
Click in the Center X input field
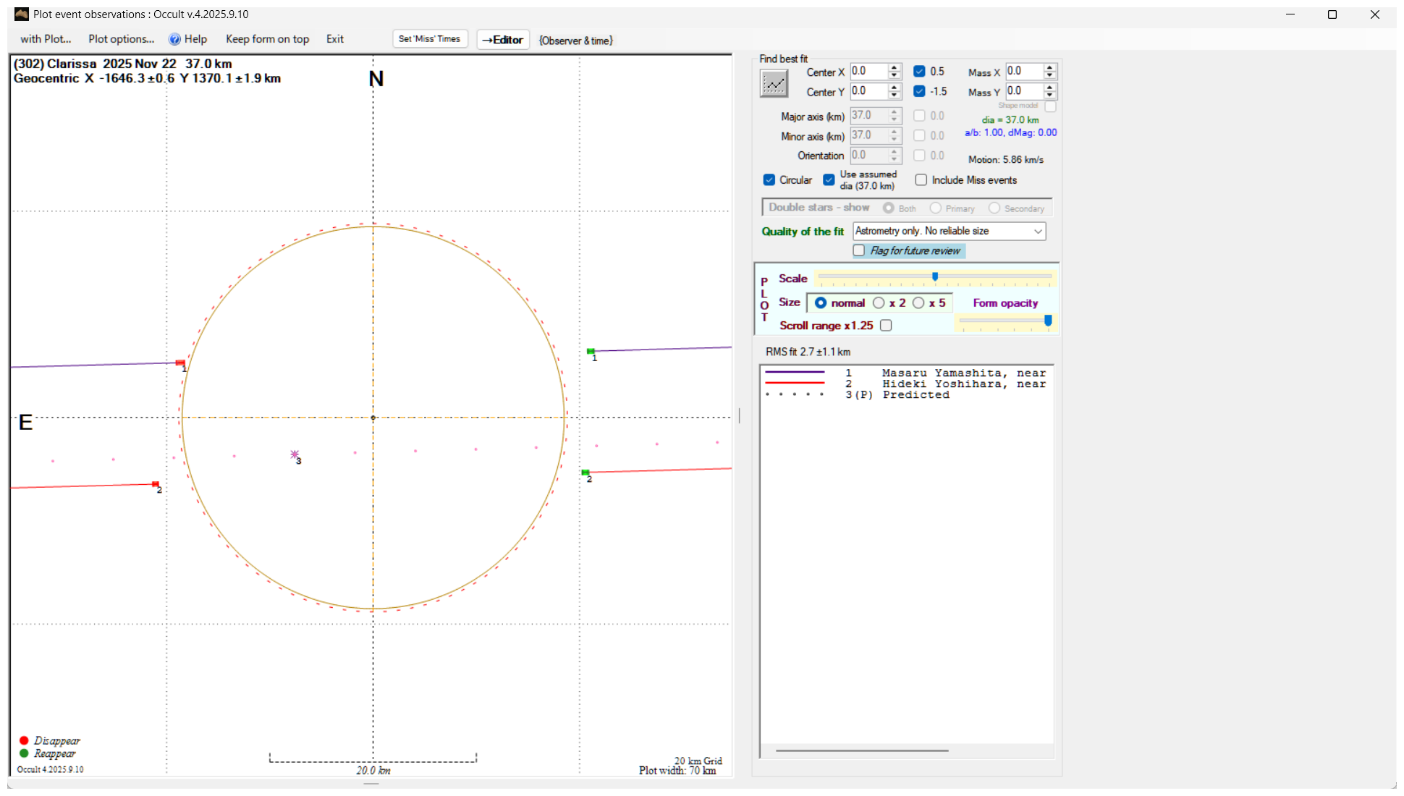point(868,71)
